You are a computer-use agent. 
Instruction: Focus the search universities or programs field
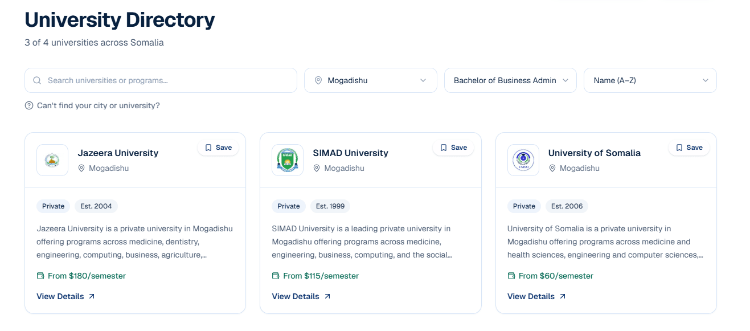click(x=161, y=80)
